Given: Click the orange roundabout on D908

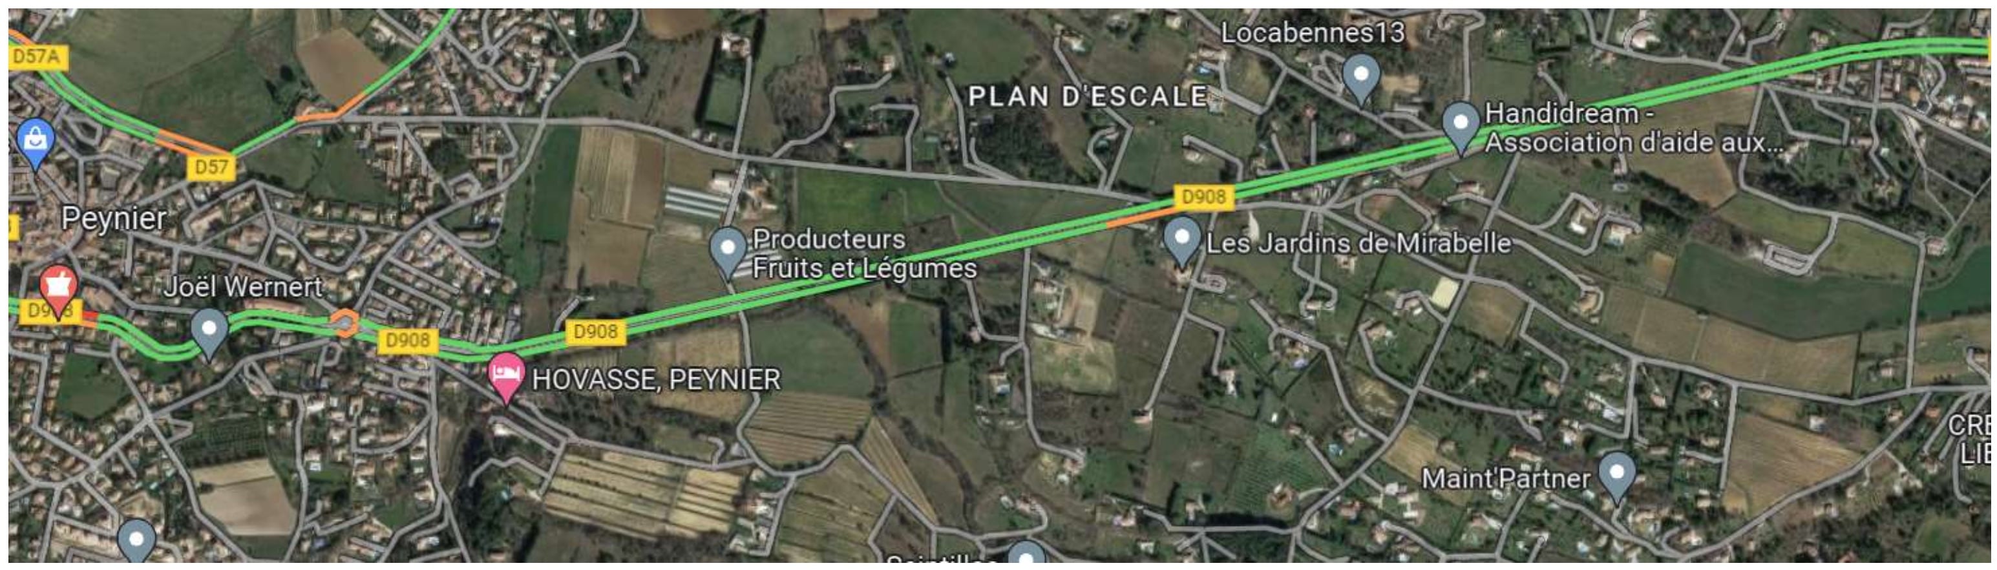Looking at the screenshot, I should click(x=344, y=322).
